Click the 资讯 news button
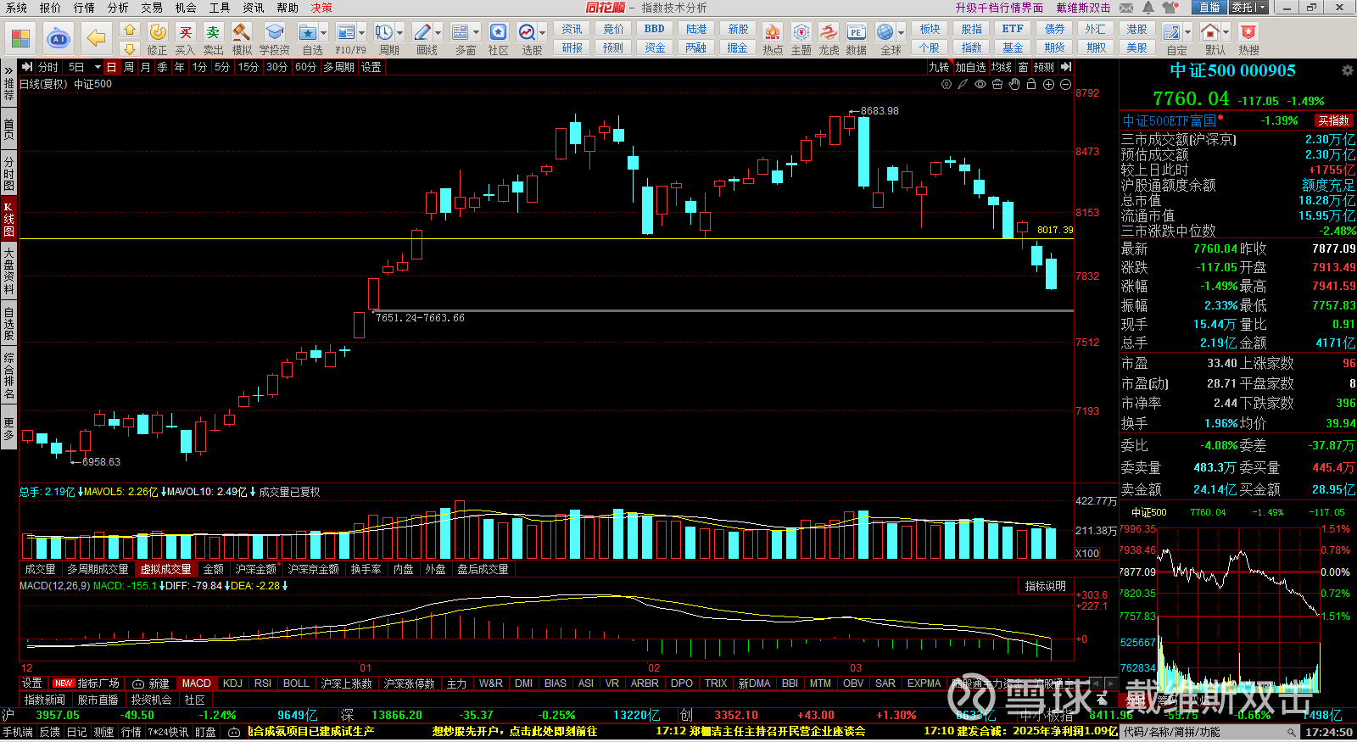Image resolution: width=1357 pixels, height=742 pixels. pos(572,29)
